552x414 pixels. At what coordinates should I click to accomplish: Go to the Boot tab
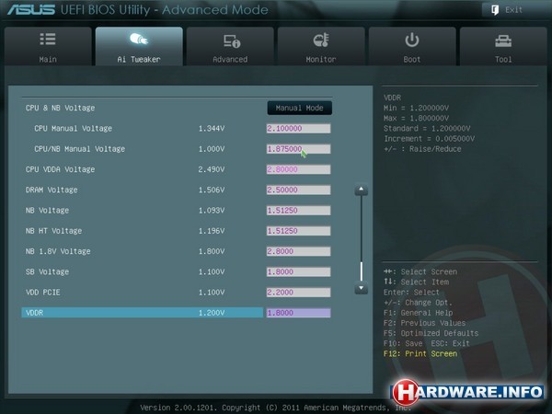(412, 46)
